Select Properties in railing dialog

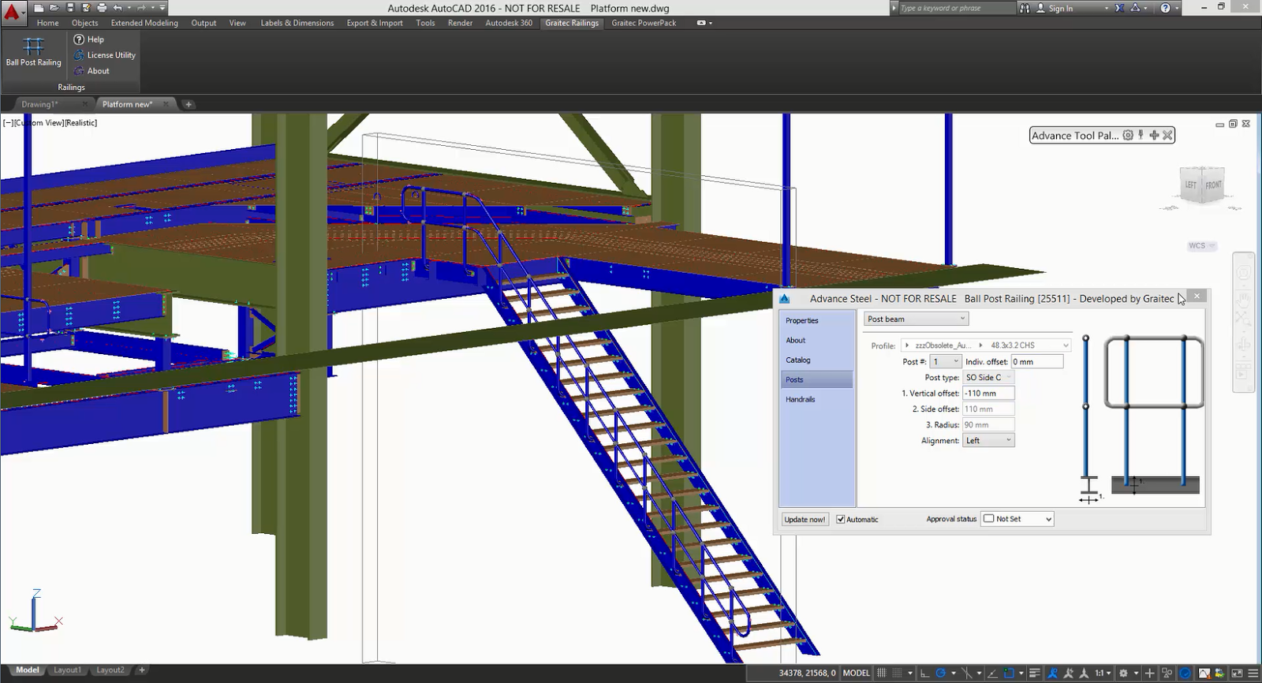(x=816, y=320)
